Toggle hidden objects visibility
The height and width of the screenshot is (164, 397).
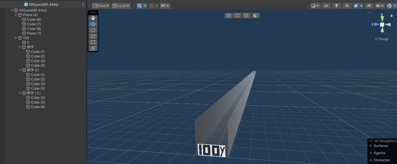pyautogui.click(x=369, y=6)
